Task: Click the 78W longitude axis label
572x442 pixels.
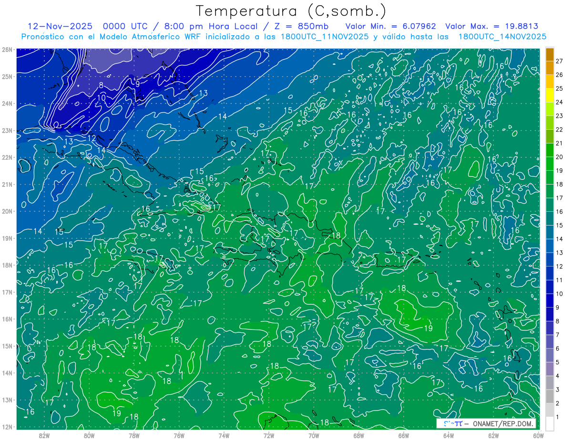Action: (134, 436)
